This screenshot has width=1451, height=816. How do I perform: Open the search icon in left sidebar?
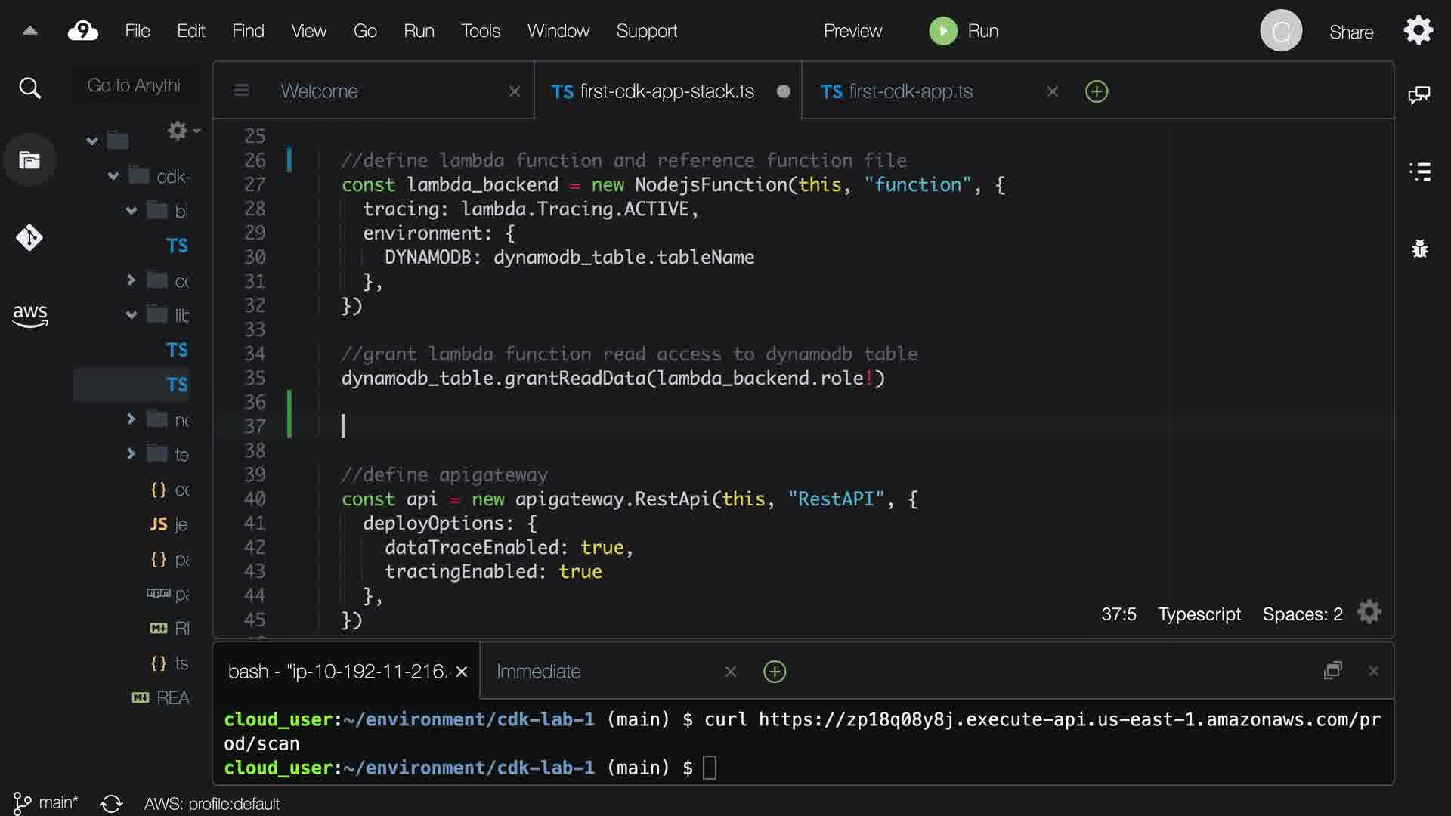(29, 88)
